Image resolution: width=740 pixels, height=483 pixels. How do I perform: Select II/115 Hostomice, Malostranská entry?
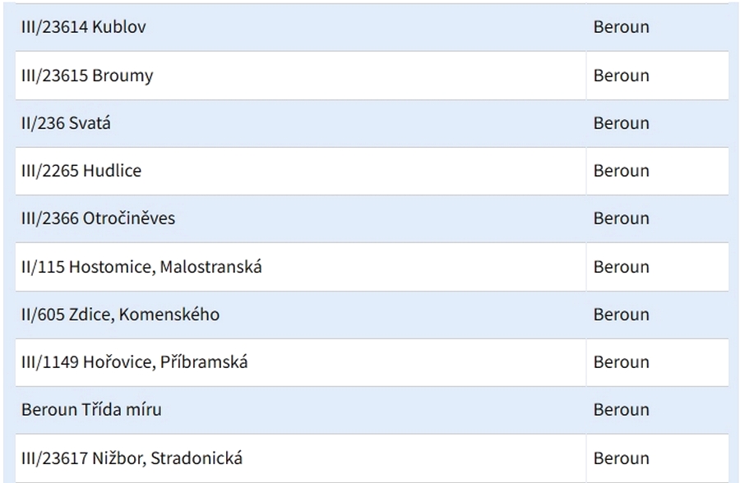click(x=141, y=267)
